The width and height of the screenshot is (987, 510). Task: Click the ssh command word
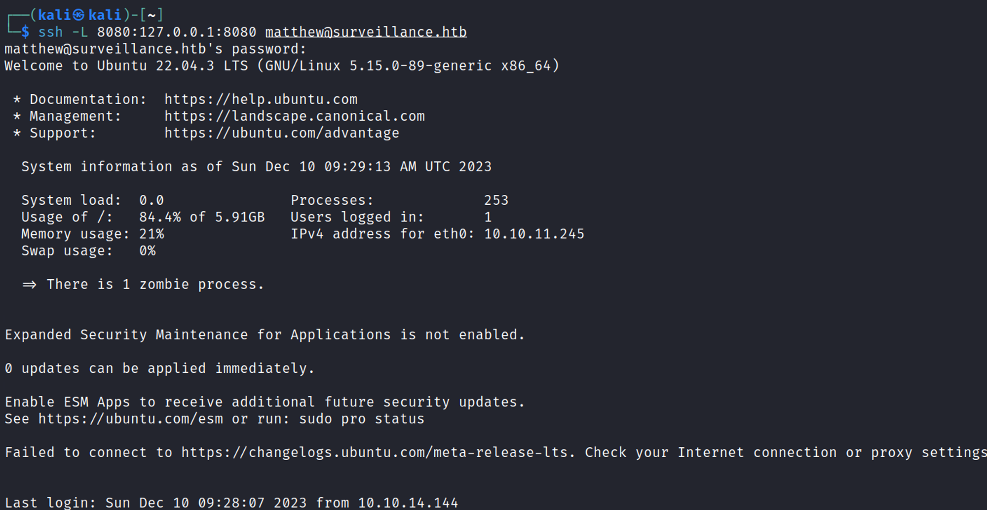pos(50,32)
